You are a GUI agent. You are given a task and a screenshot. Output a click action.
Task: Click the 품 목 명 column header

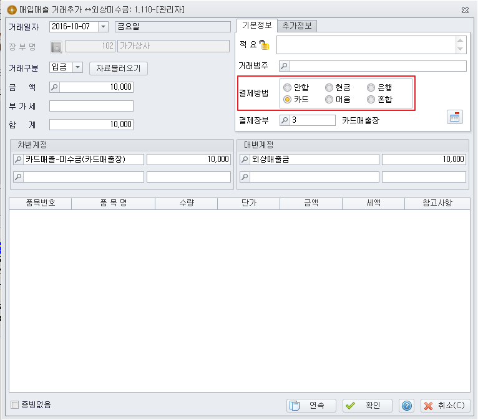pos(113,203)
